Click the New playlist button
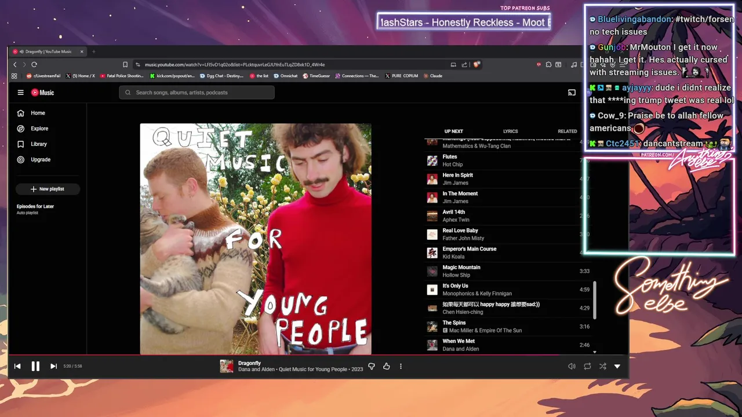 click(x=47, y=189)
